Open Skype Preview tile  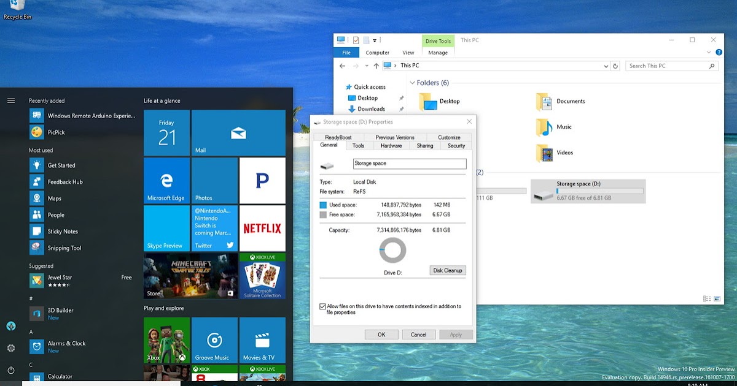(x=166, y=229)
